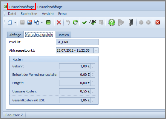166x119 pixels.
Task: Click the green checkmark validate icon
Action: [x=84, y=22]
